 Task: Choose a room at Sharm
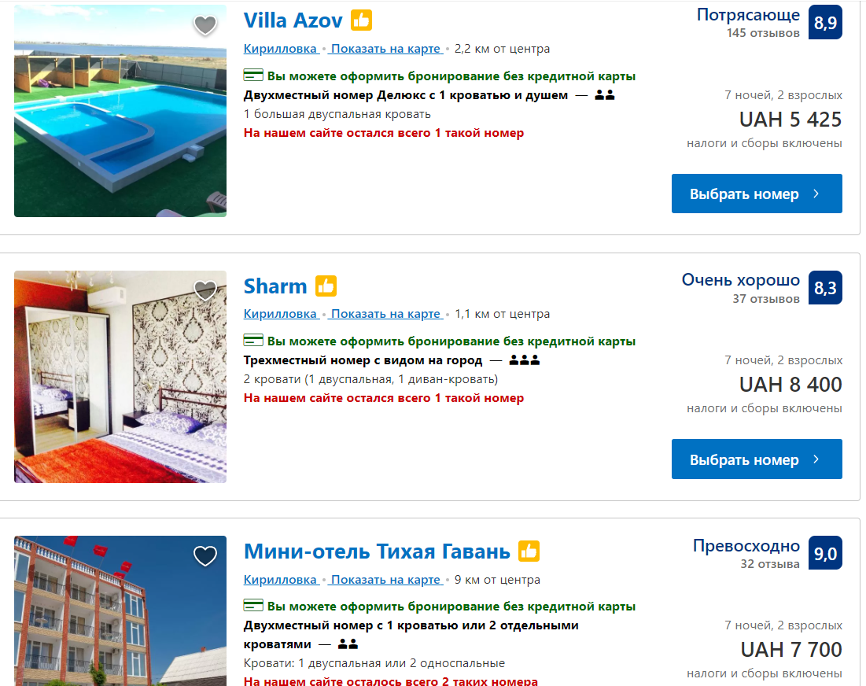tap(757, 459)
